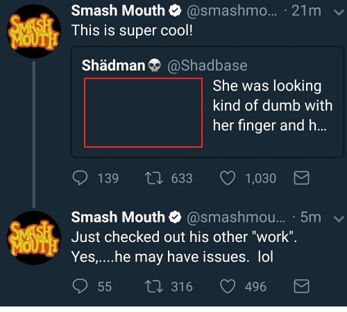Open Smash Mouth avatar on bottom tweet

click(34, 238)
